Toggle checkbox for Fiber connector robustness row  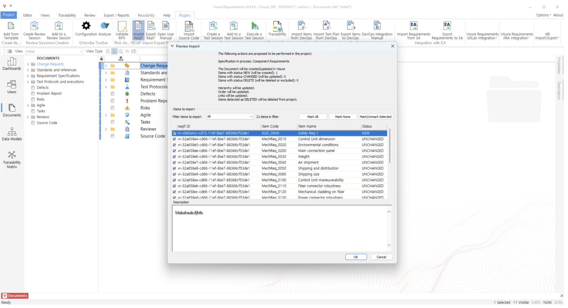175,186
